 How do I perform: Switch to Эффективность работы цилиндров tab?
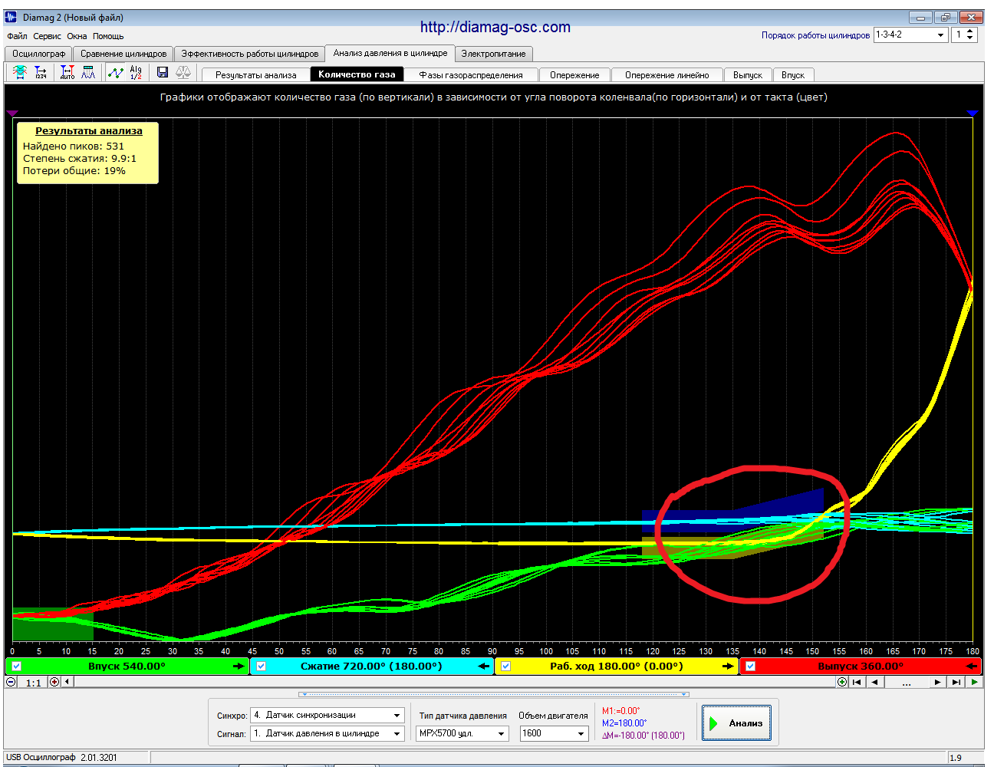(250, 54)
